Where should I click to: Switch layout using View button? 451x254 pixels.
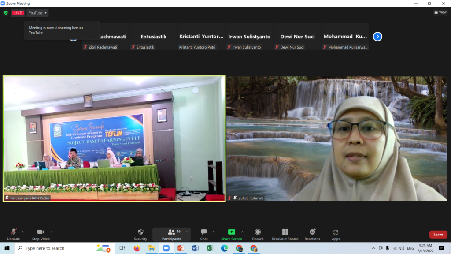[x=440, y=12]
